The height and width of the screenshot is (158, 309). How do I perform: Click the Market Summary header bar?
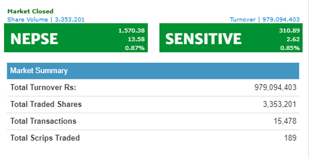click(x=153, y=71)
